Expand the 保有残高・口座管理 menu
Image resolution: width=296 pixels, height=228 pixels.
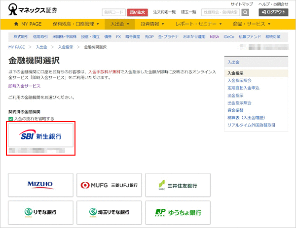point(75,24)
